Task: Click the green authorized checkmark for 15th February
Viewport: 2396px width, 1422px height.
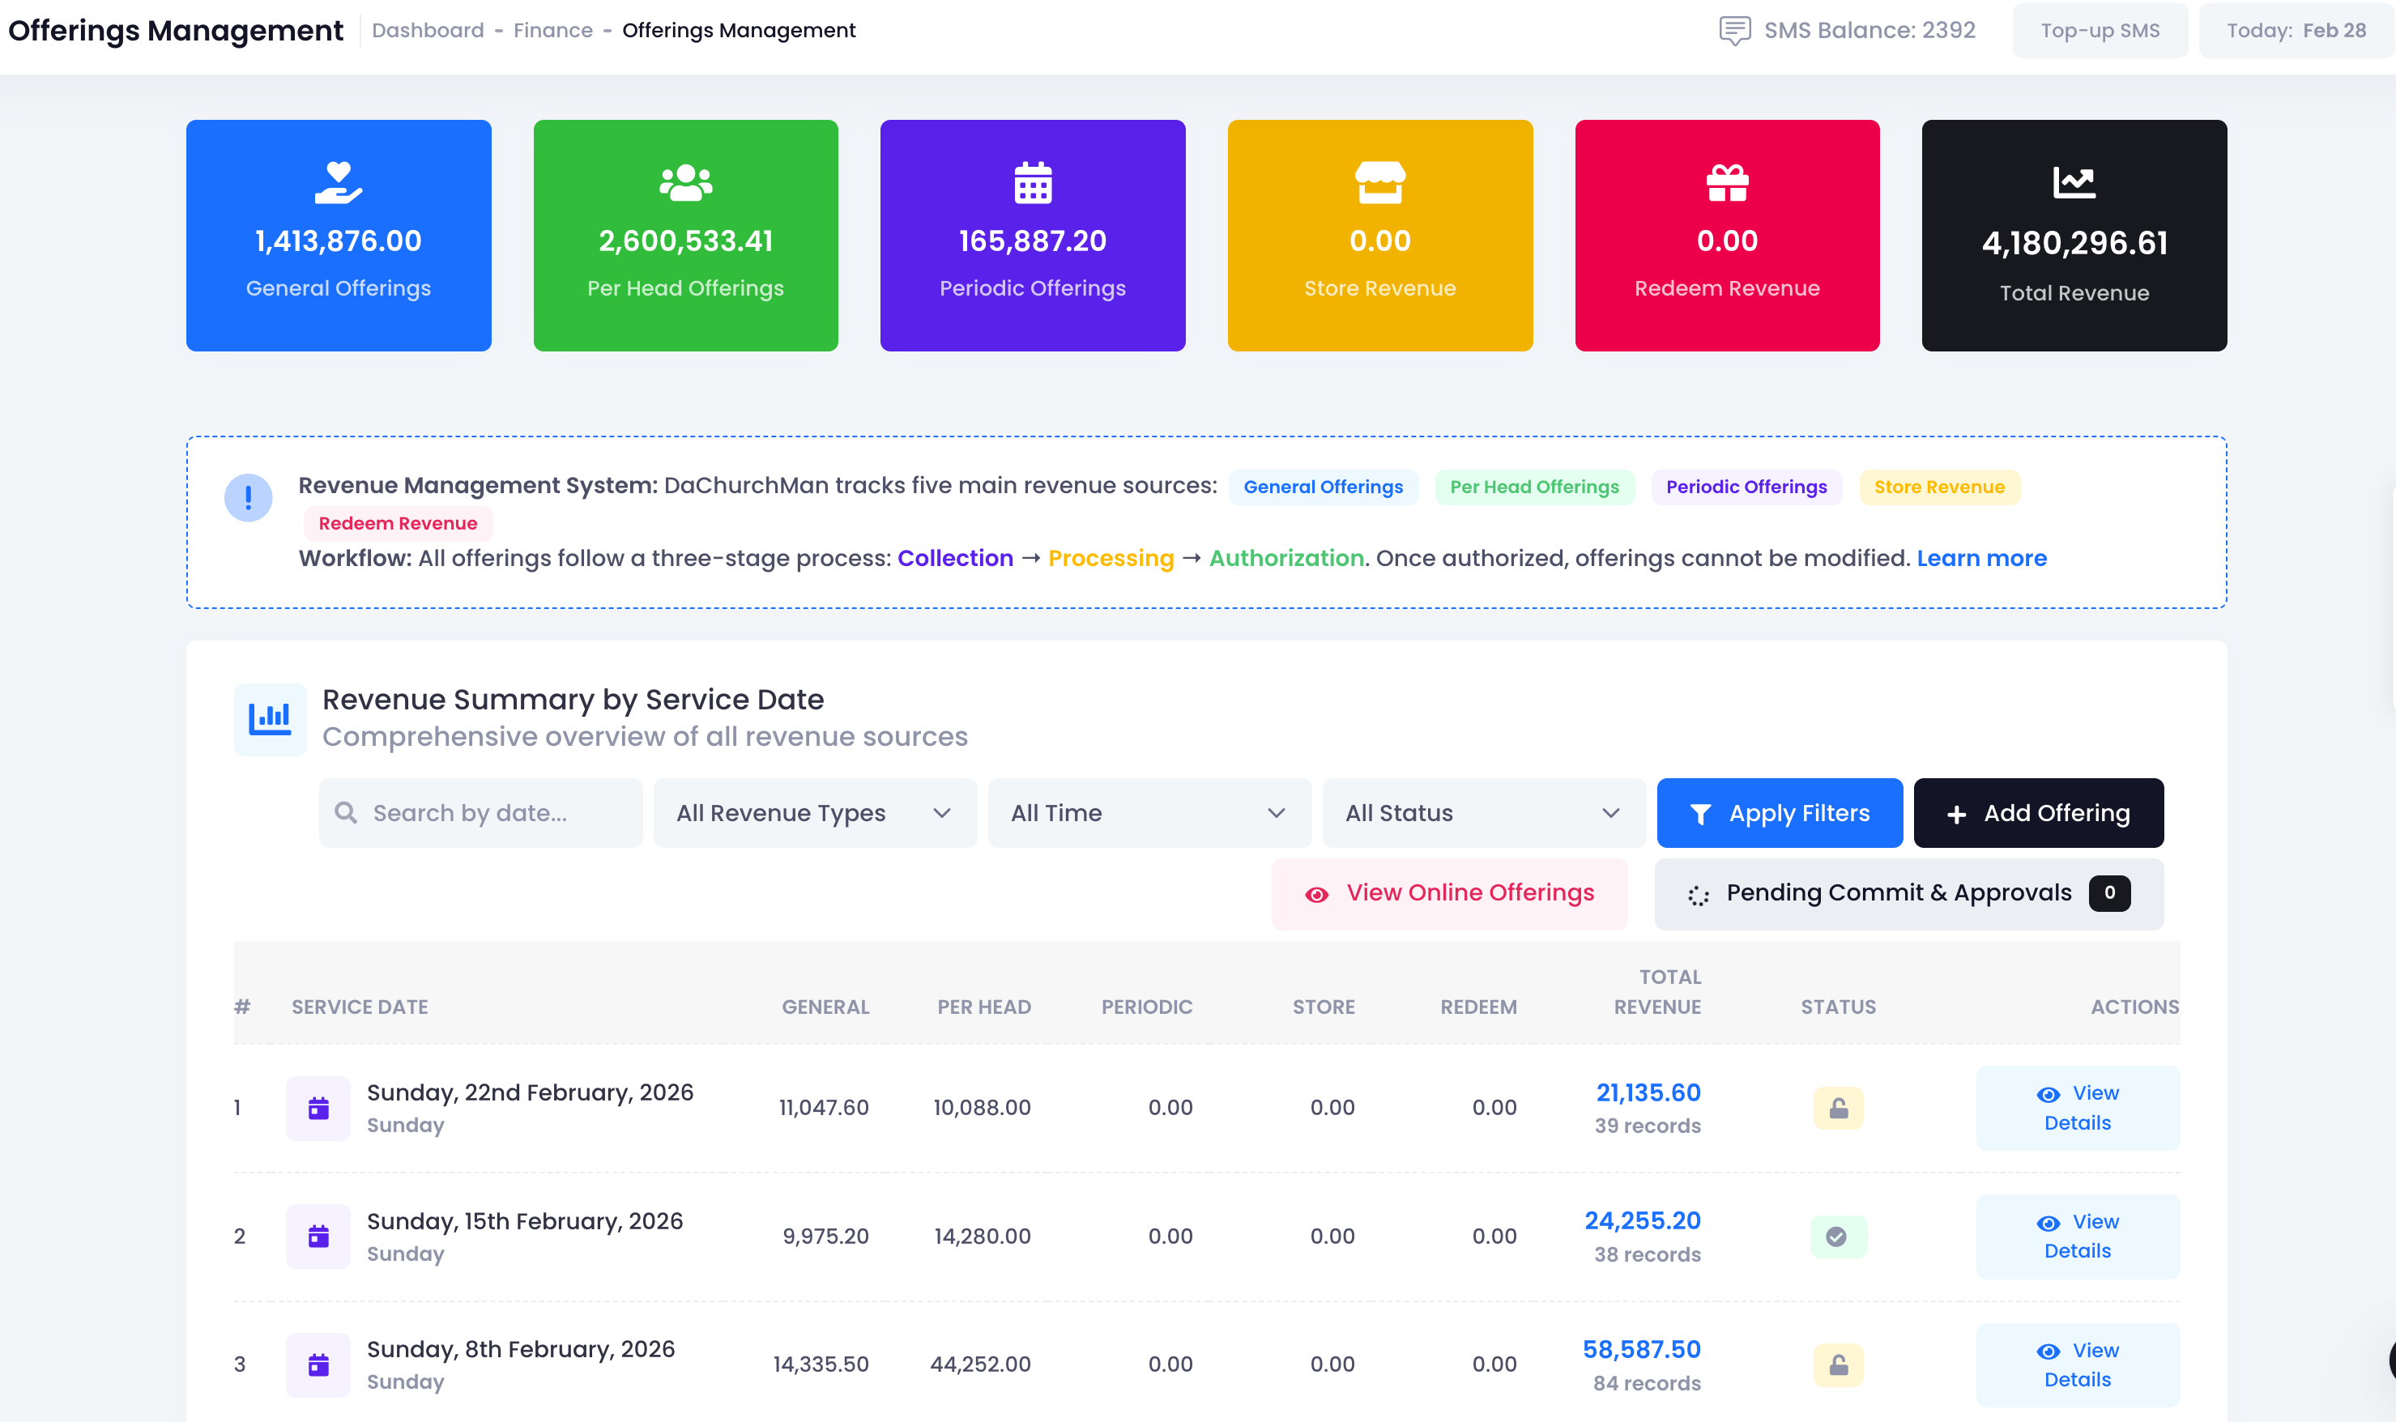Action: coord(1836,1236)
